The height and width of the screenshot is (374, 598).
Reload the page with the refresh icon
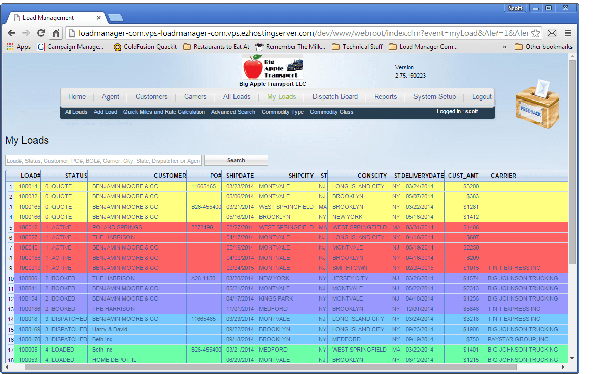click(x=41, y=32)
